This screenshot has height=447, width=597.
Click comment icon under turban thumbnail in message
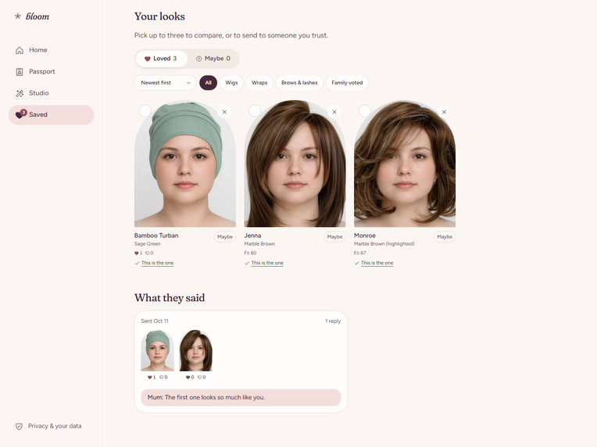pos(161,378)
